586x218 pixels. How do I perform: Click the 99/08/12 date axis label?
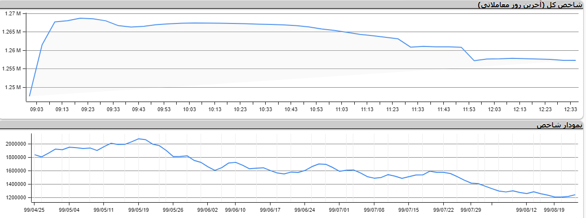pyautogui.click(x=527, y=209)
